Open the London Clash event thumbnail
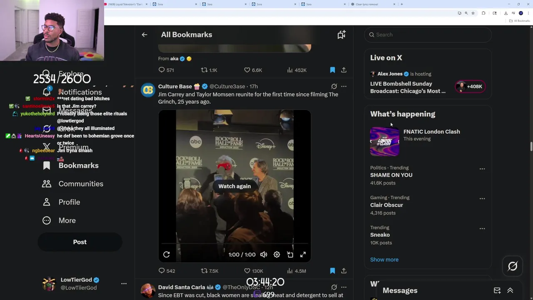Image resolution: width=533 pixels, height=300 pixels. click(x=385, y=142)
